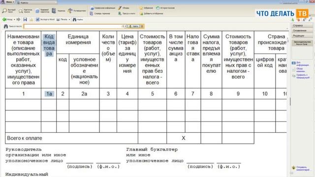Screen dimensions: 315x177
Task: Open the Review of Changes (Обзор изменений) link
Action: click(x=299, y=70)
